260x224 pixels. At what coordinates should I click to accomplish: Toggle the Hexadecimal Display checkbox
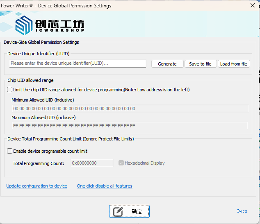(x=121, y=163)
